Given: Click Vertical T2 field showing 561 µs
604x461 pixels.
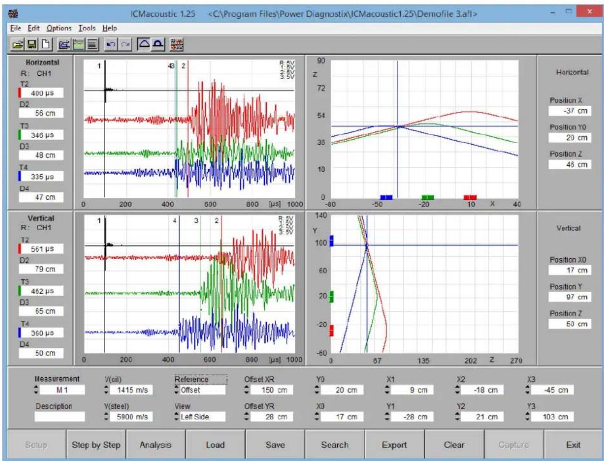Looking at the screenshot, I should tap(41, 249).
